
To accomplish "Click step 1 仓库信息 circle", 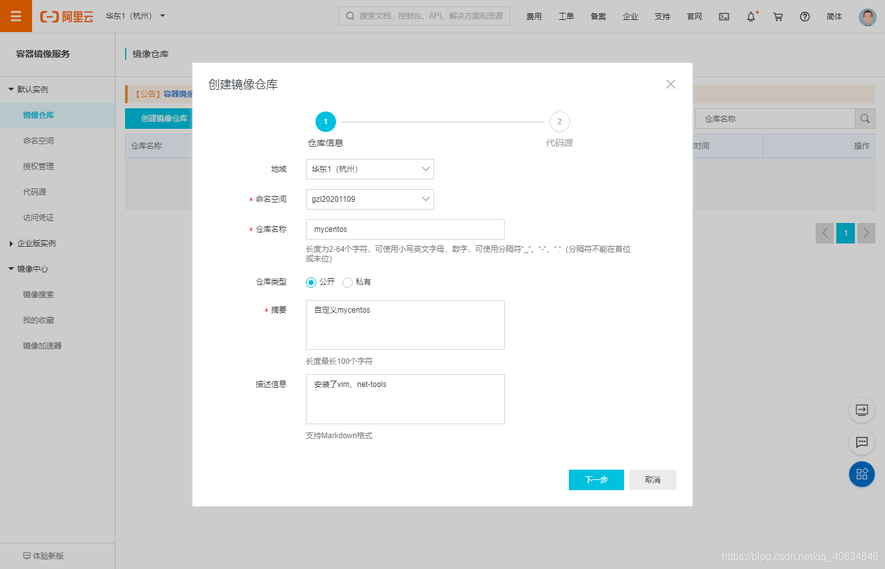I will 326,122.
